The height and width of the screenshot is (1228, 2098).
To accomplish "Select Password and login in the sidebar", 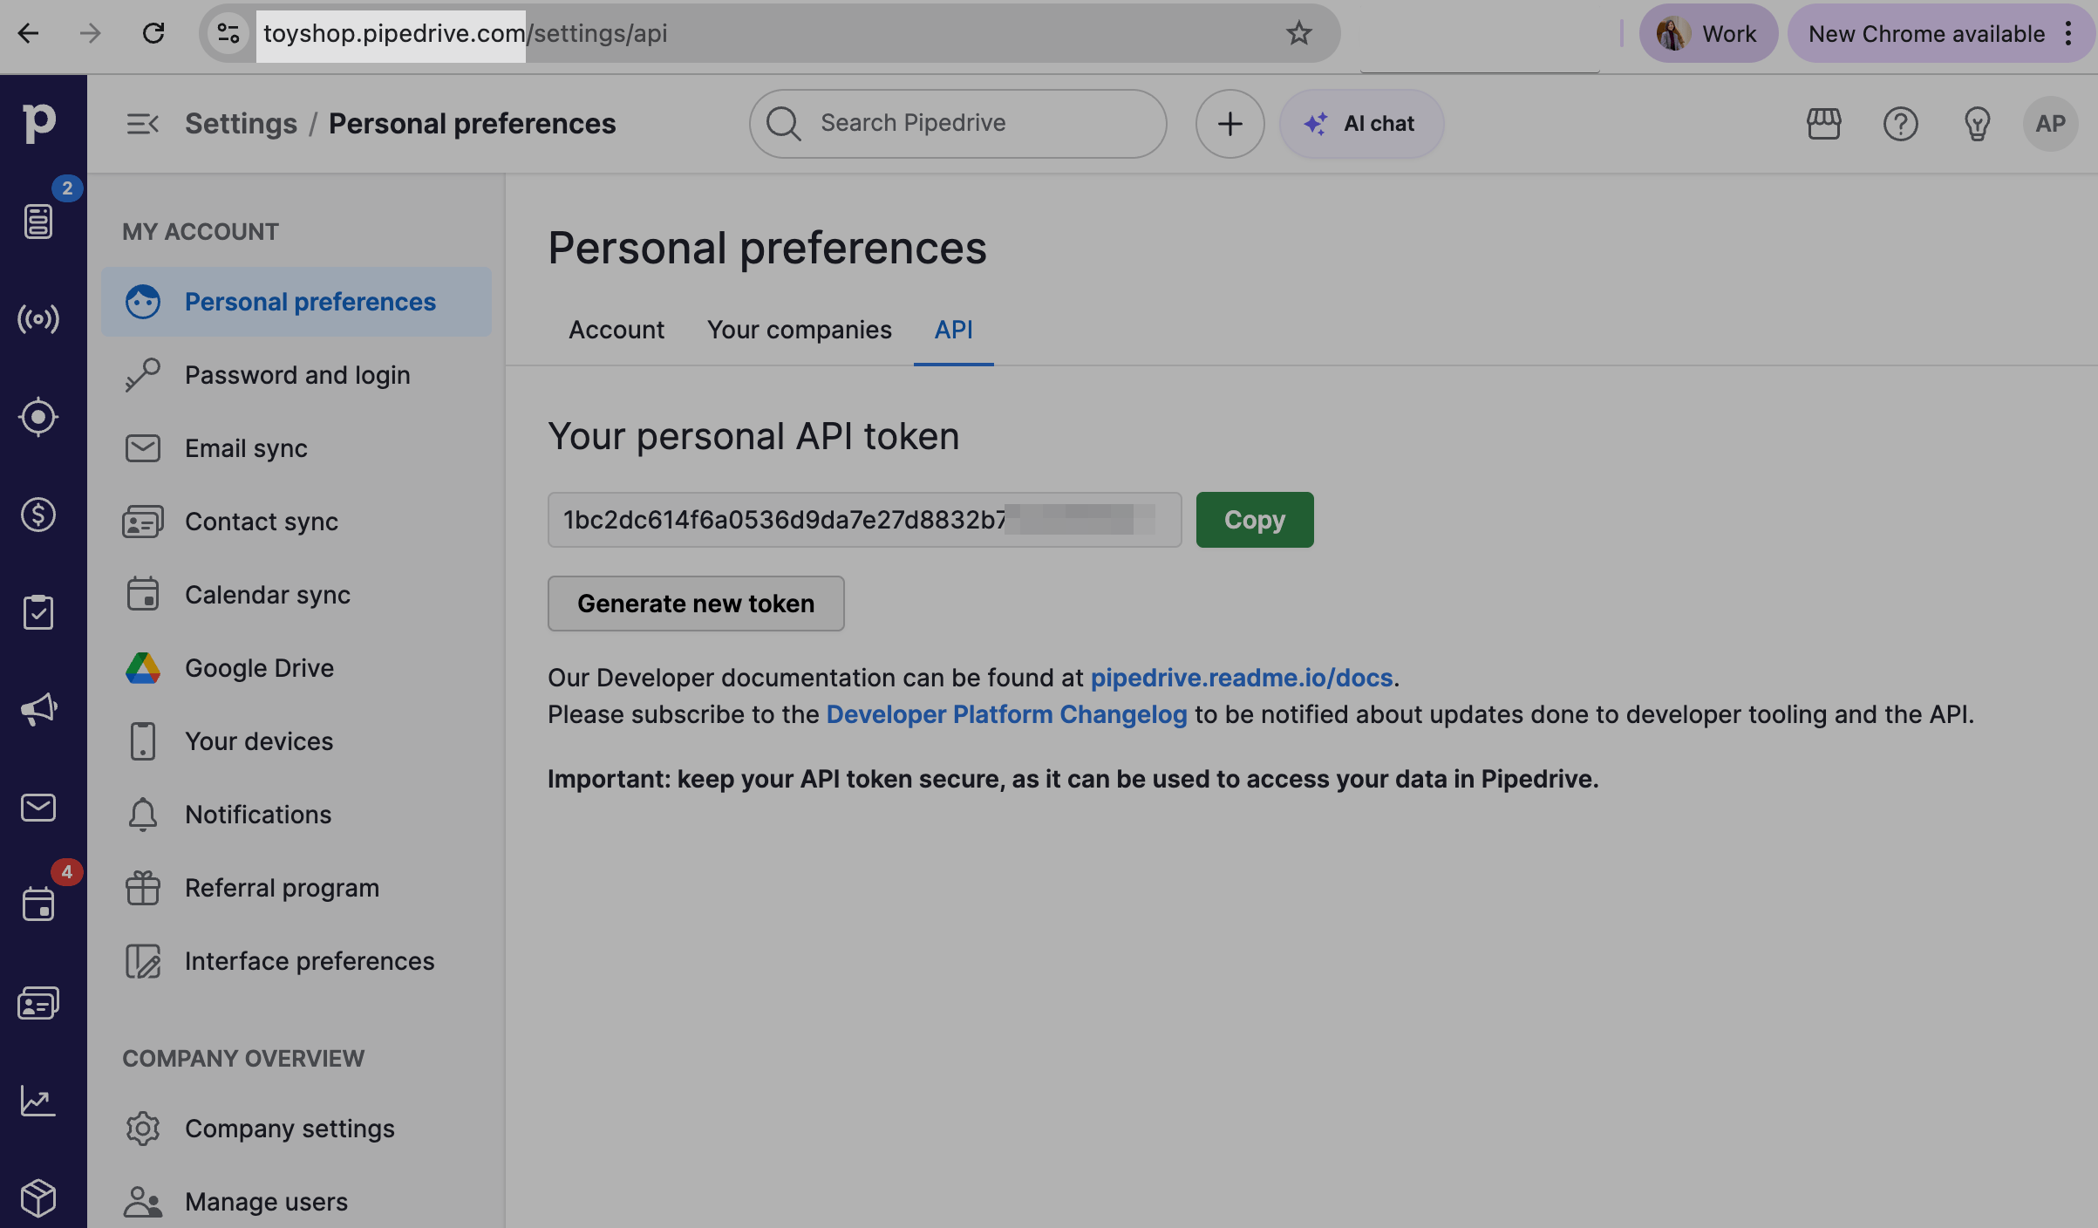I will [296, 375].
